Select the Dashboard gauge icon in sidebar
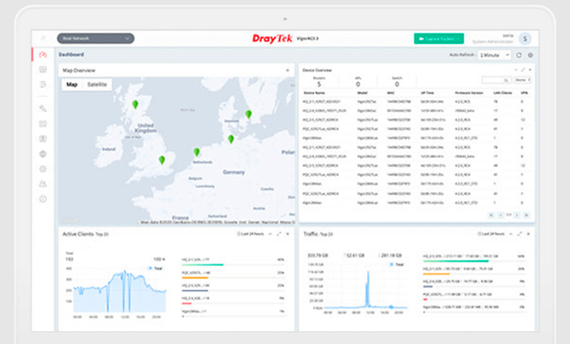The image size is (570, 344). (43, 55)
